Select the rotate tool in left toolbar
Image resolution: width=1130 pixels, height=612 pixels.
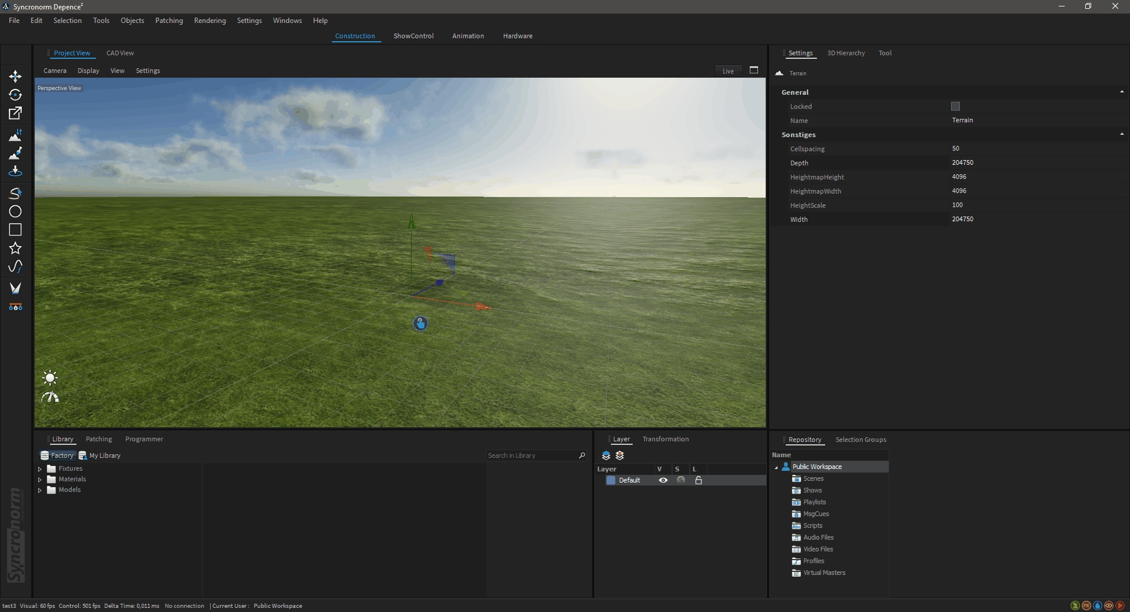[x=15, y=95]
